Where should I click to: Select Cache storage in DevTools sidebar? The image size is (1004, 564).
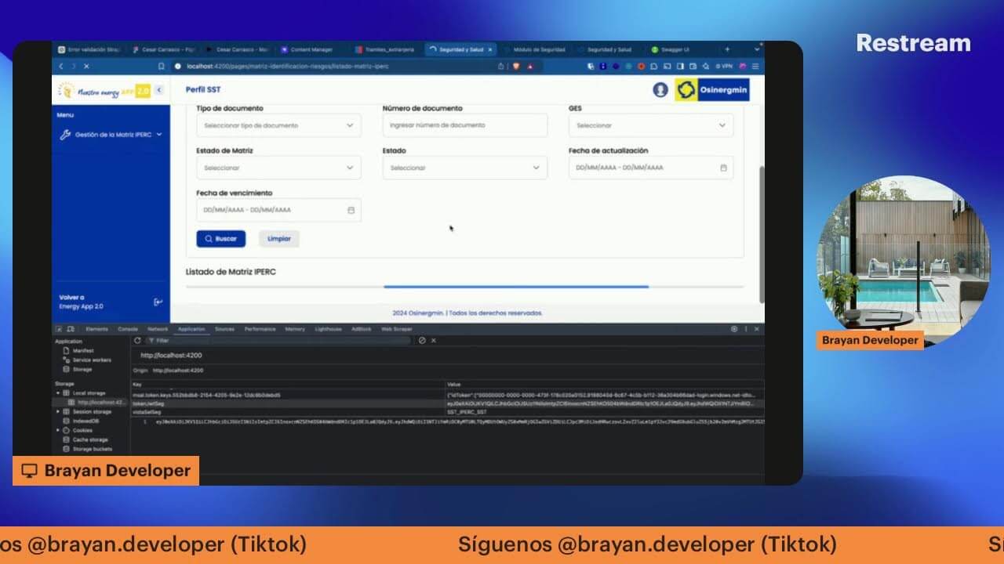pos(89,439)
